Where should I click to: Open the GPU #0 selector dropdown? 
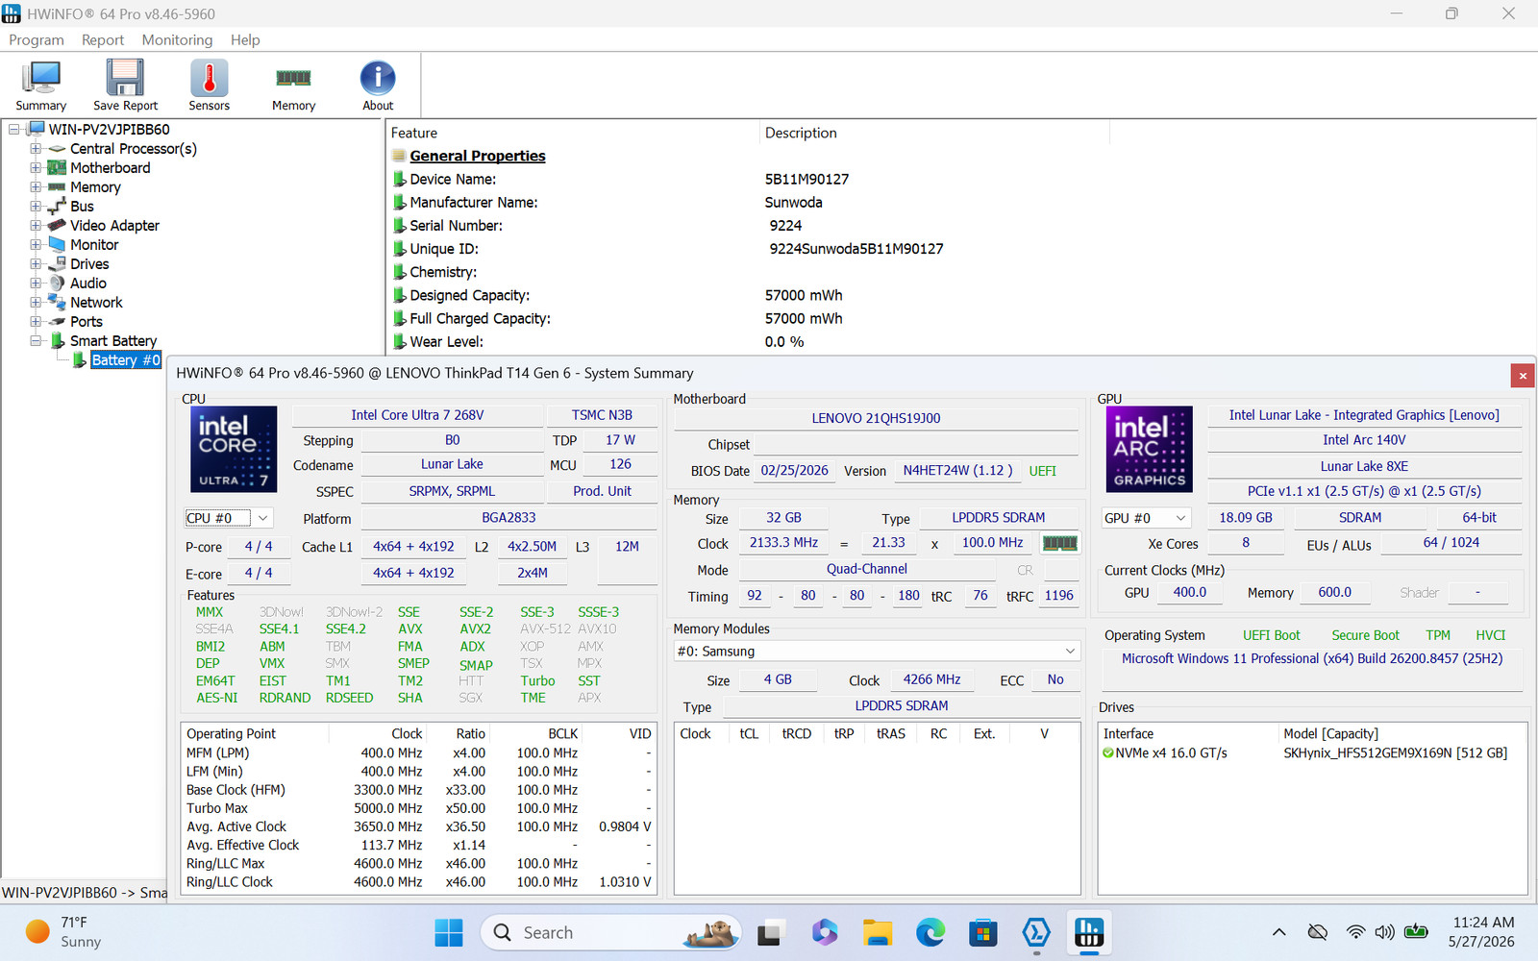(1147, 518)
